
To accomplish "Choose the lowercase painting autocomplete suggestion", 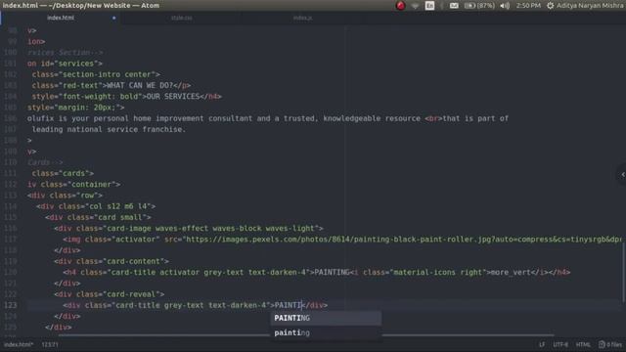I will (326, 332).
